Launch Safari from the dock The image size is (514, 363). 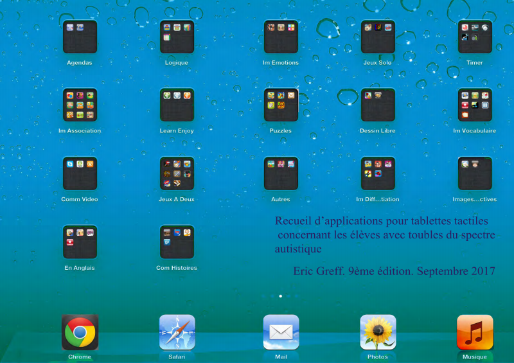177,332
